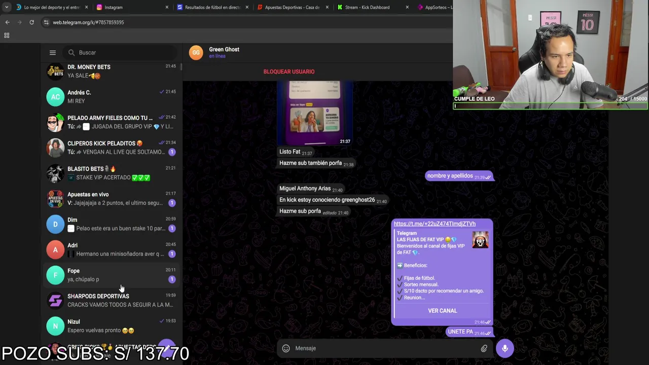Close the Apuestas Deportivas tab
This screenshot has height=365, width=649.
tap(327, 7)
